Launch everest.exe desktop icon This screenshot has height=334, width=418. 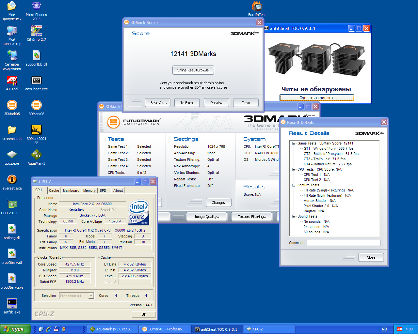coord(12,182)
